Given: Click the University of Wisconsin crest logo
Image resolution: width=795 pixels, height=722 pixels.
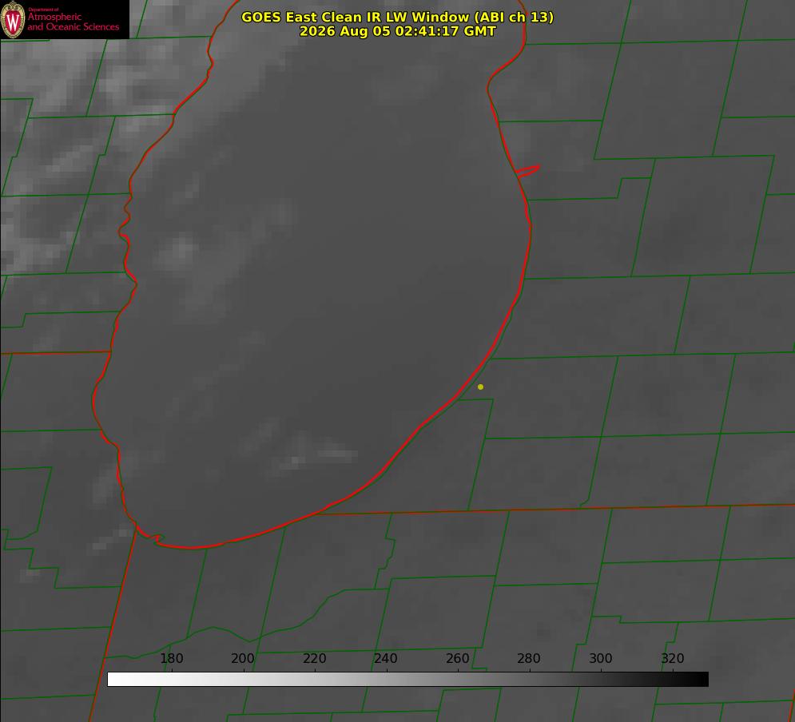Looking at the screenshot, I should 13,19.
